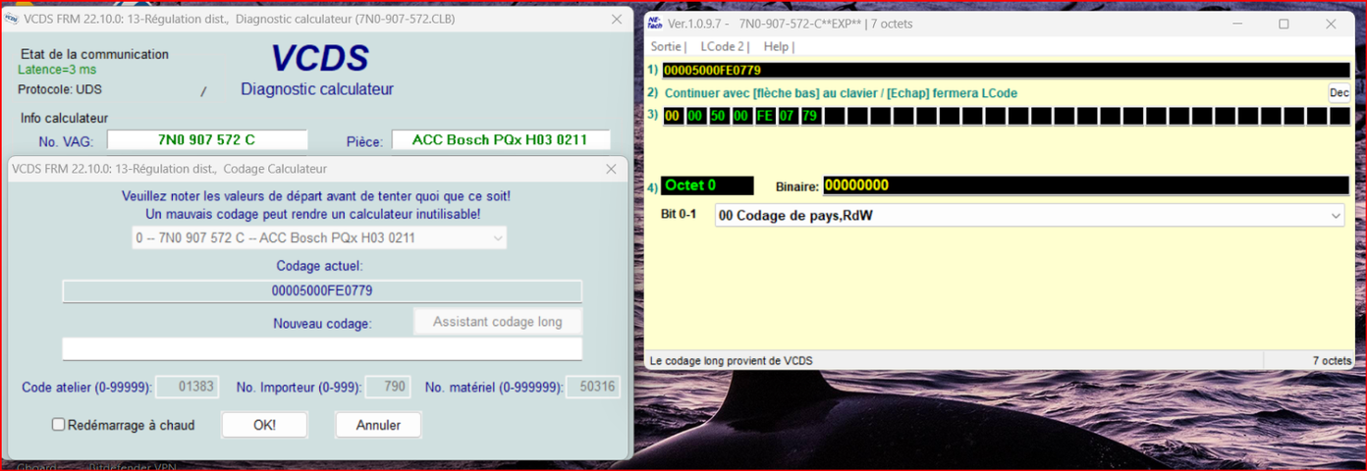The height and width of the screenshot is (471, 1367).
Task: Open the LCode 2 menu
Action: click(723, 47)
